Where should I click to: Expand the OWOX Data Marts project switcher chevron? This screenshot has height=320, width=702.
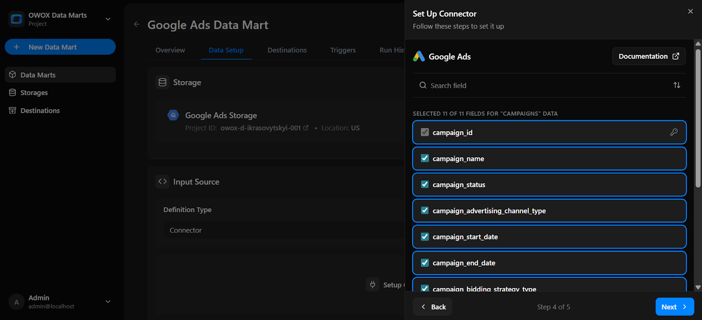(108, 19)
